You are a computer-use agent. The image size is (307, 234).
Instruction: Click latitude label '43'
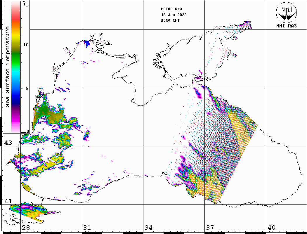(x=8, y=143)
